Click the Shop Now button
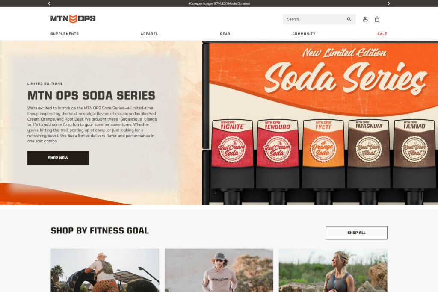This screenshot has height=292, width=438. tap(58, 158)
